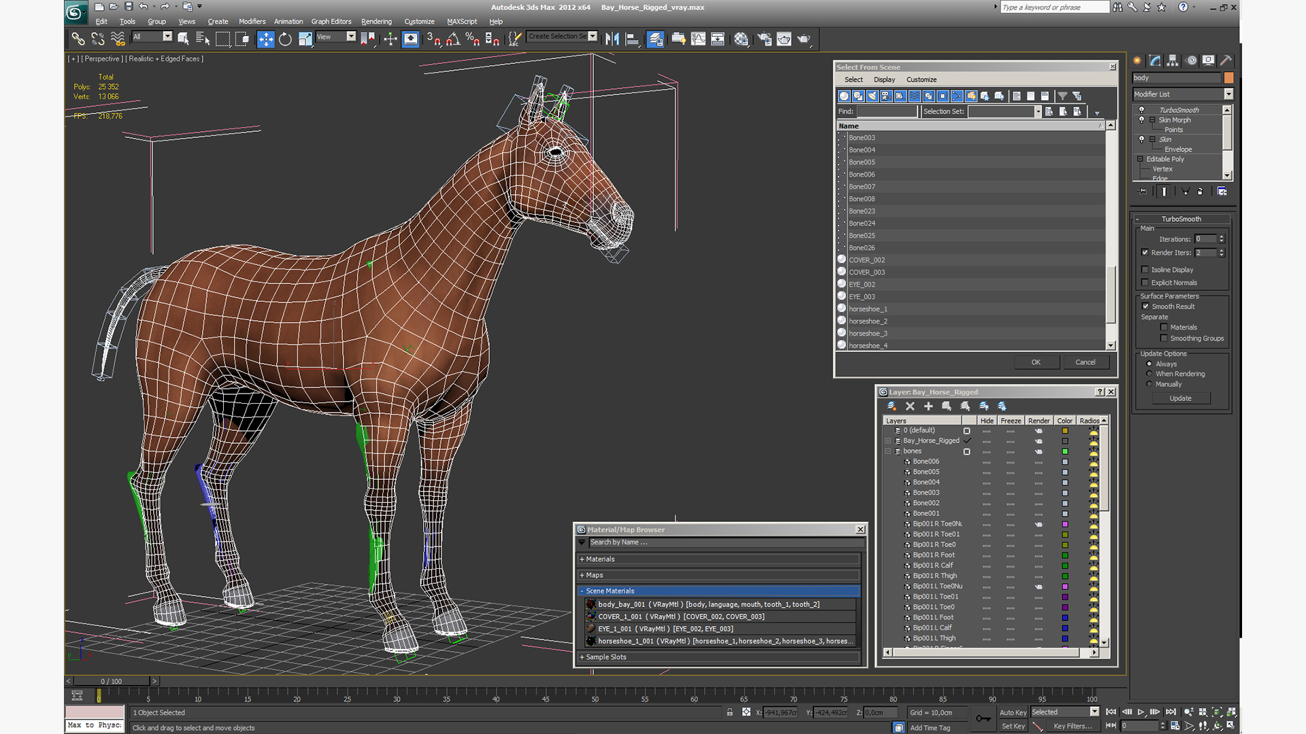Open the Modifiers menu
Image resolution: width=1306 pixels, height=734 pixels.
pyautogui.click(x=252, y=22)
